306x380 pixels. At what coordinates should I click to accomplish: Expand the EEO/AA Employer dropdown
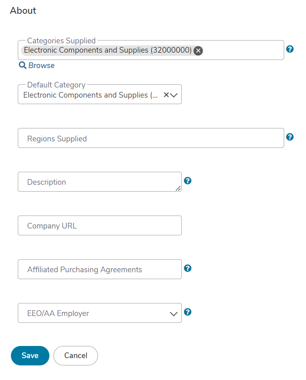click(x=100, y=313)
